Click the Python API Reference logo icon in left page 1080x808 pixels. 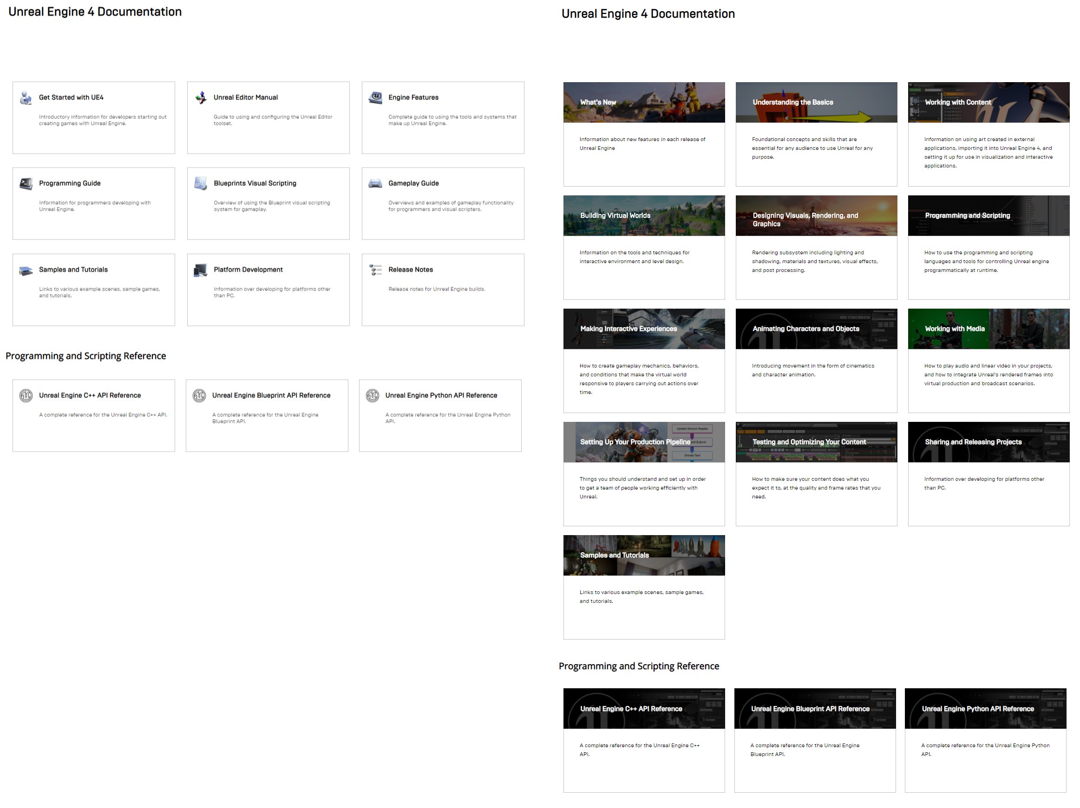coord(373,395)
